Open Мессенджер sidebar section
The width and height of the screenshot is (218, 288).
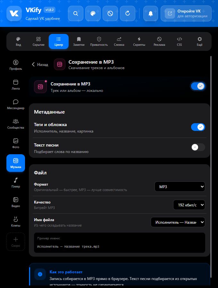click(x=16, y=104)
